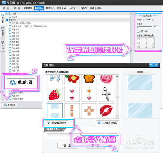Click the sticker list scroll-up arrow
This screenshot has height=153, width=163.
click(117, 76)
